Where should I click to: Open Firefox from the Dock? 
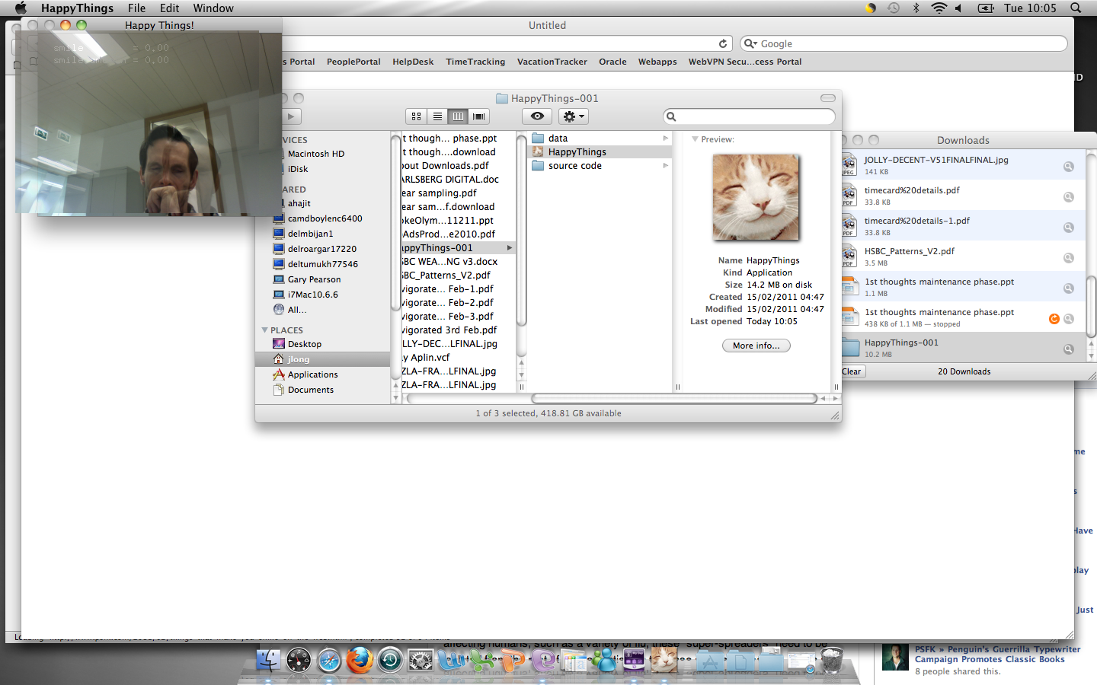click(x=360, y=660)
